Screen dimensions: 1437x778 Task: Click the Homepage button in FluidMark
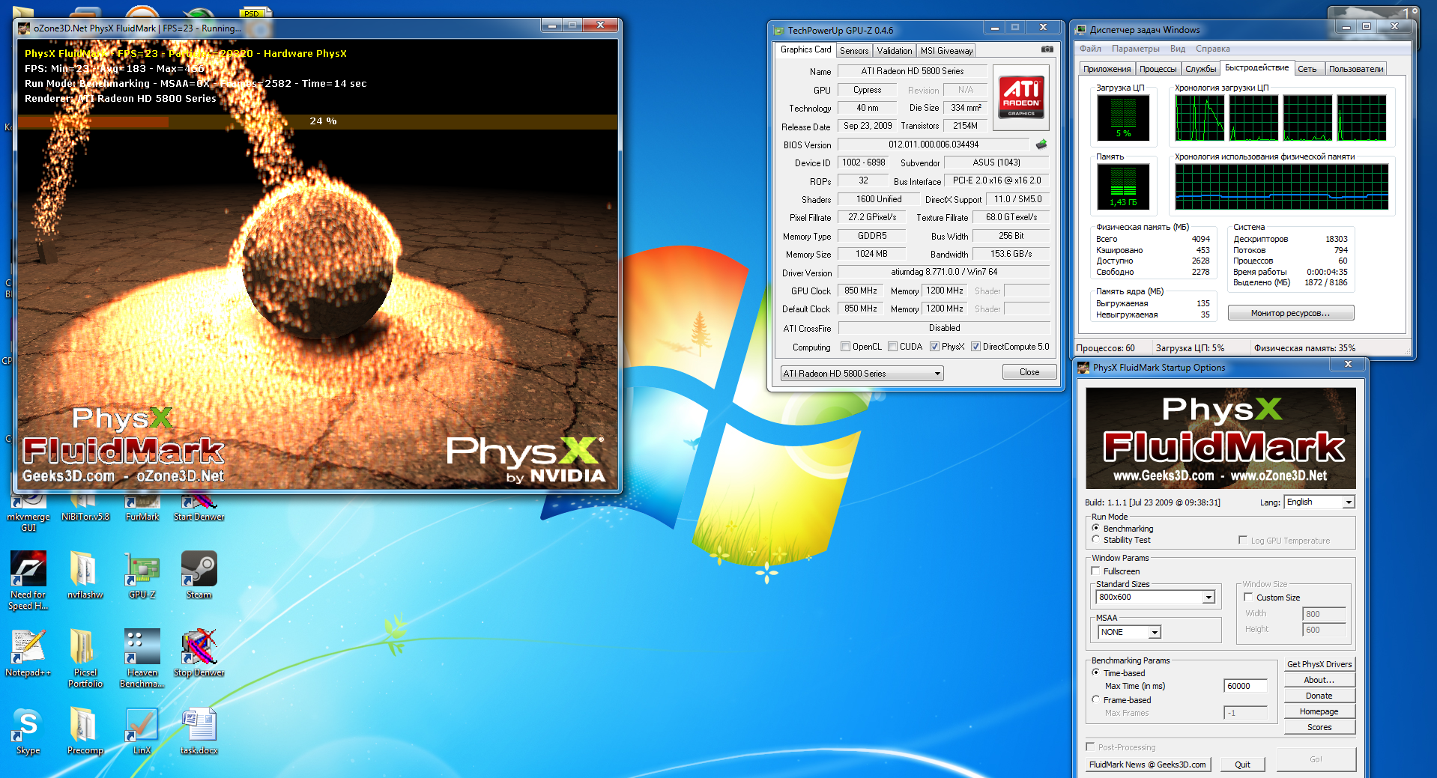point(1319,711)
